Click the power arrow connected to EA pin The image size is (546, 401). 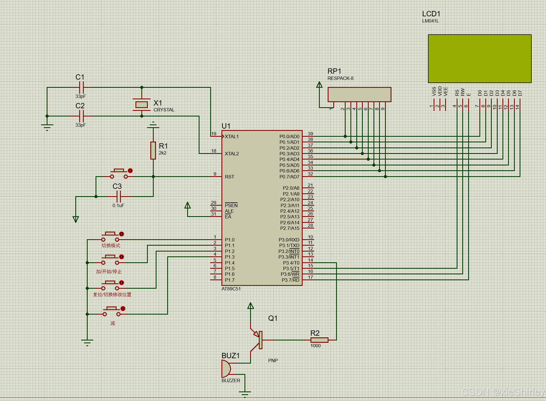[x=187, y=206]
